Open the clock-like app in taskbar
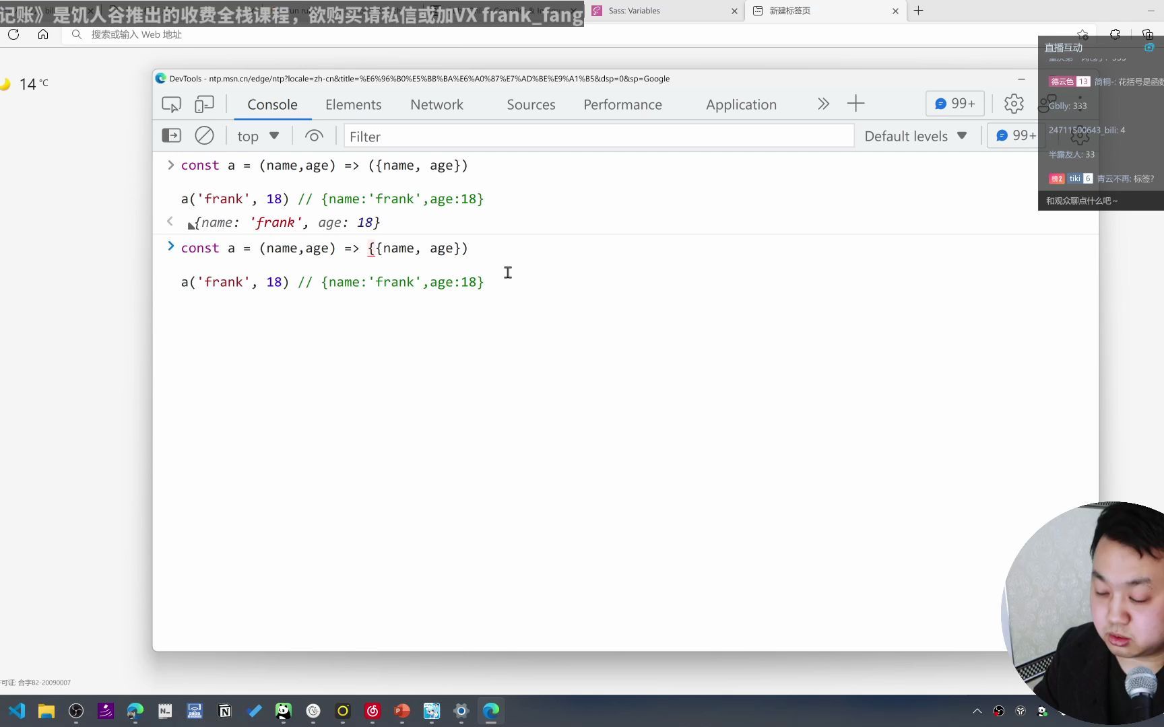The width and height of the screenshot is (1164, 727). pyautogui.click(x=313, y=711)
